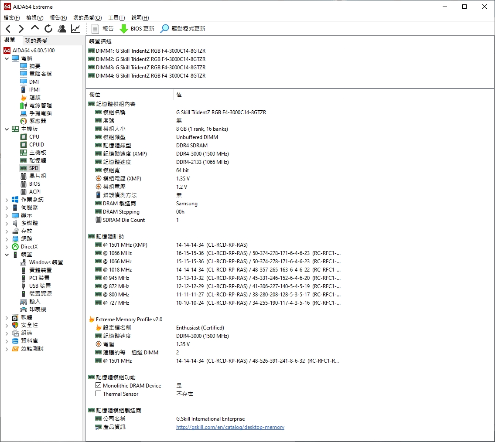Expand the 多媒體 tree node
495x442 pixels.
click(7, 223)
